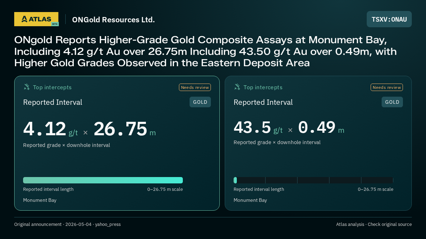Click 'Monument Bay' in the left card

pos(40,200)
